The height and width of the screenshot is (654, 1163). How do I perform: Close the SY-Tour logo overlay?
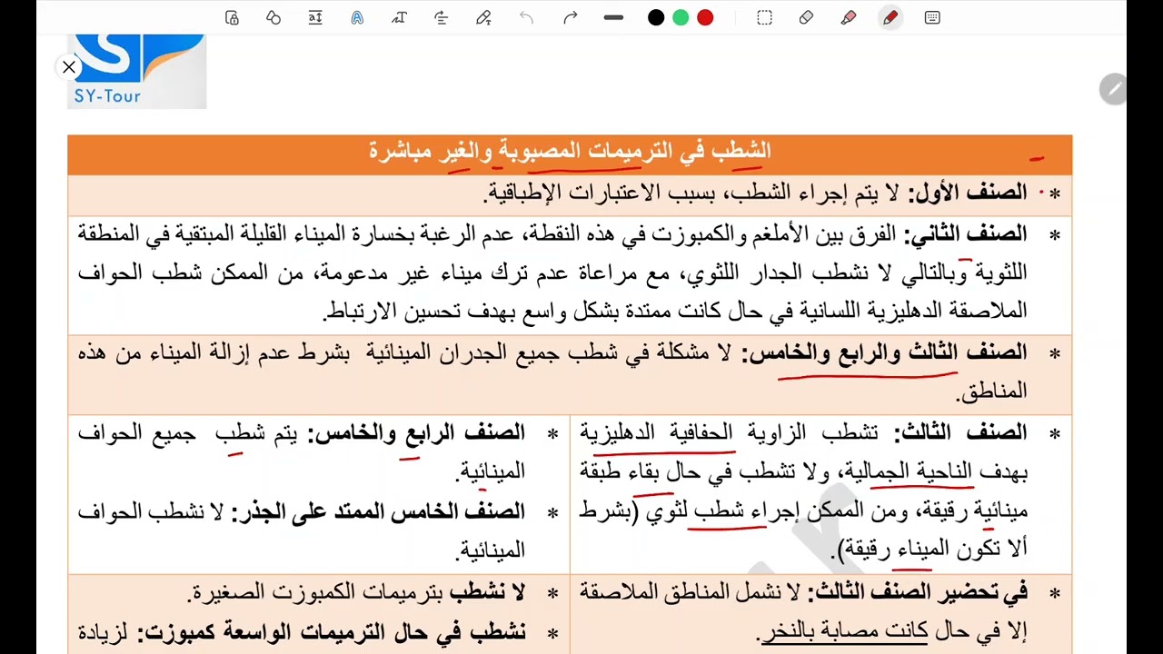69,67
